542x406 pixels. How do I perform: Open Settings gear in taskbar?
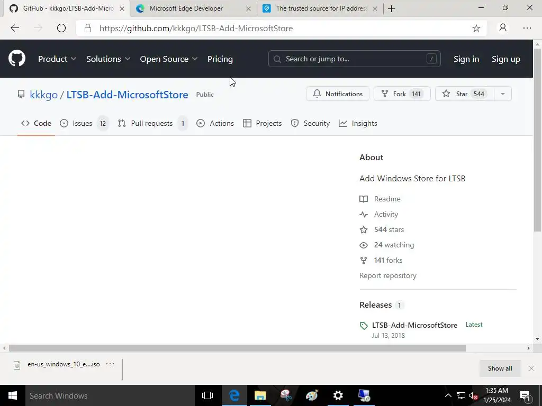pos(338,395)
